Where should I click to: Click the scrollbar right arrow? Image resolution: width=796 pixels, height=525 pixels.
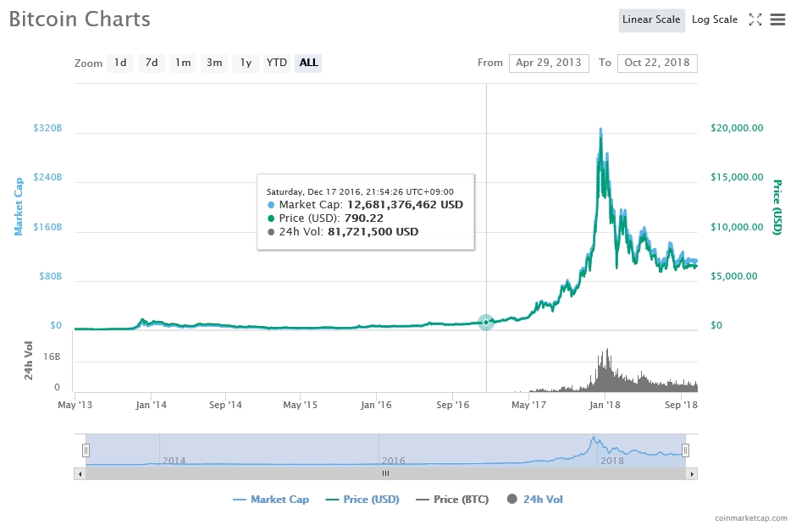point(692,474)
